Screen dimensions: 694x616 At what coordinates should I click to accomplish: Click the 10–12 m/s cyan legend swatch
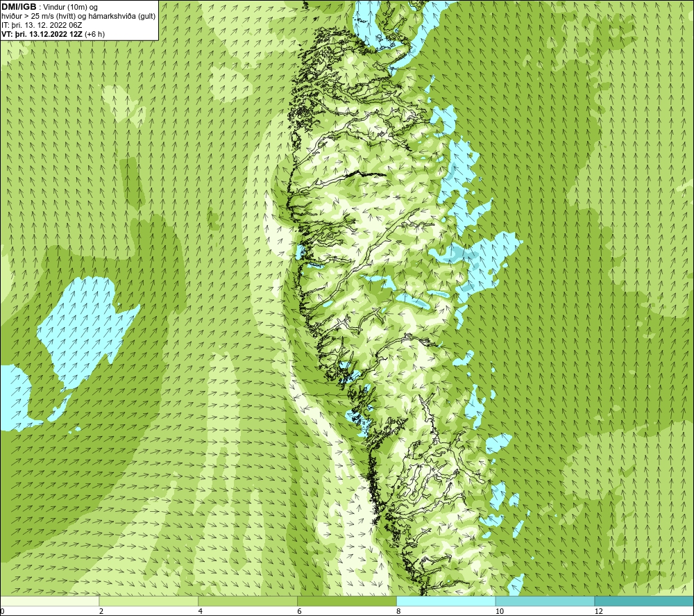point(545,601)
